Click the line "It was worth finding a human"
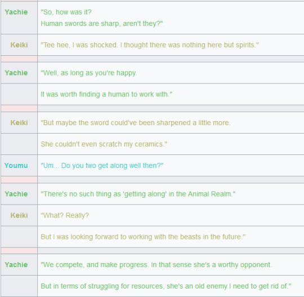 (x=106, y=94)
